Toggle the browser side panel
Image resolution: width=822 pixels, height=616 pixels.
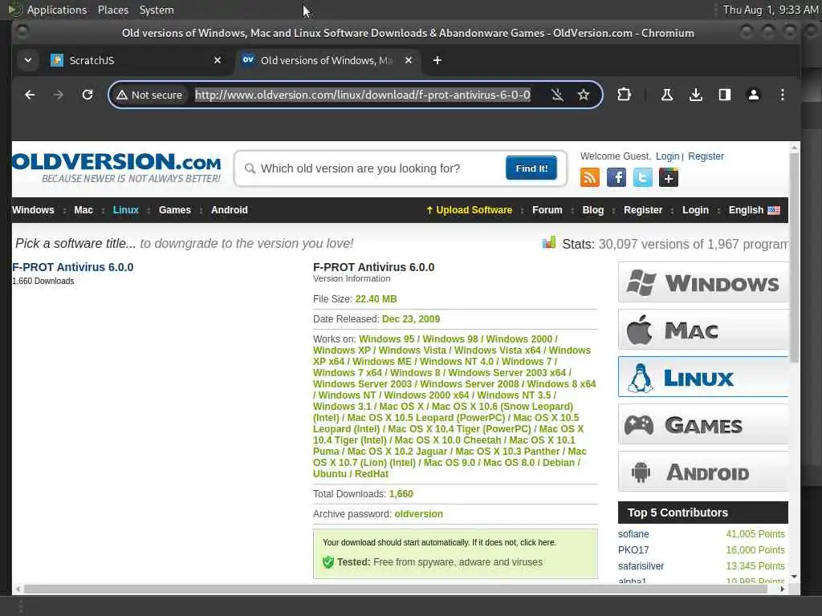[x=725, y=95]
